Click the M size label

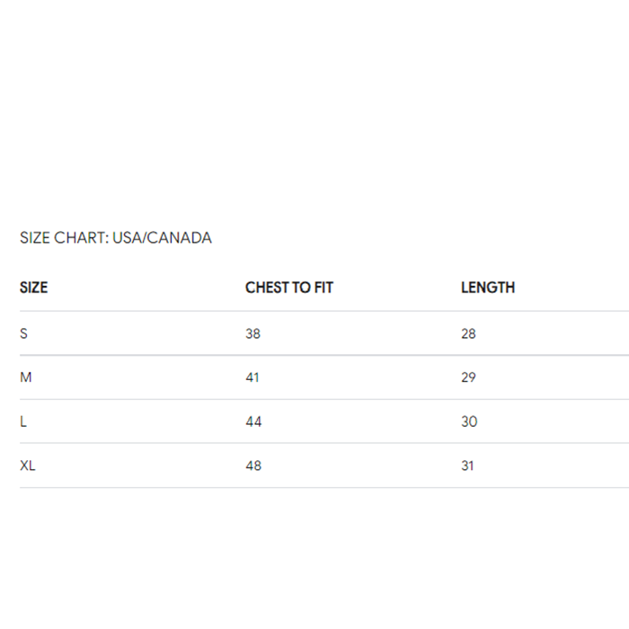point(26,377)
